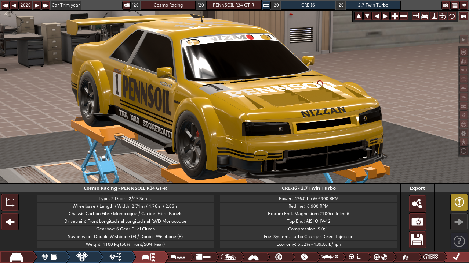Click the empty circle icon in the side panel
Viewport: 469px width, 263px height.
(x=463, y=151)
